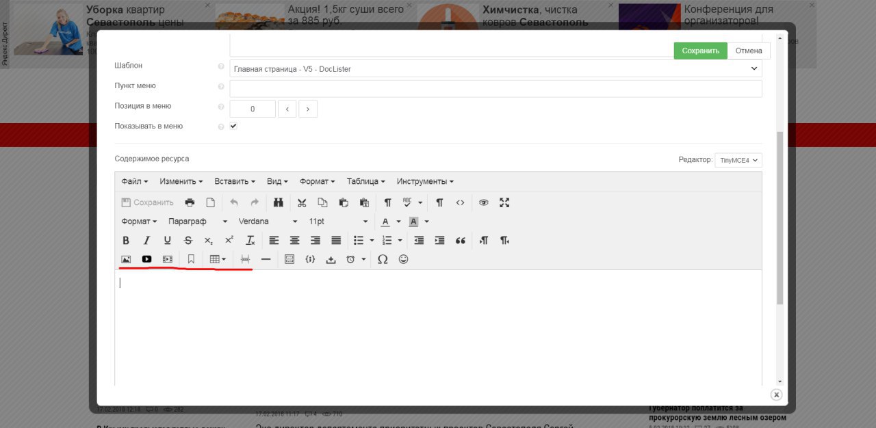Align text left
The image size is (876, 428).
(274, 240)
